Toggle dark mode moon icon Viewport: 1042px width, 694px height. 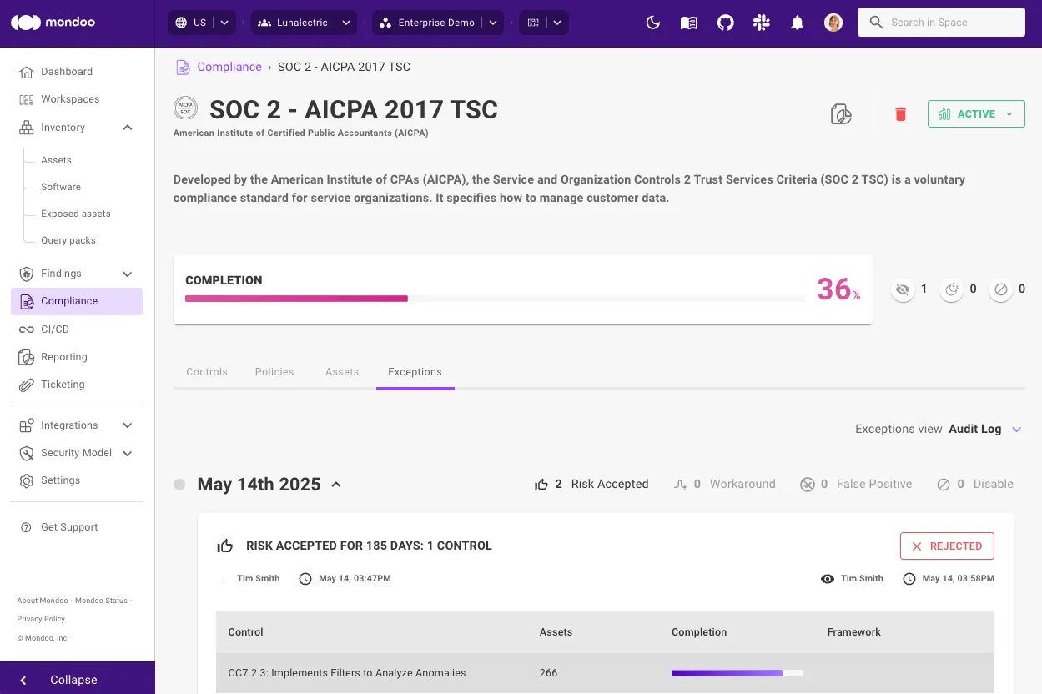point(653,23)
